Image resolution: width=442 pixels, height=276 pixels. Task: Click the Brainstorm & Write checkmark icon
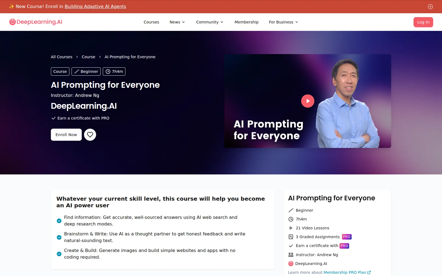click(59, 237)
